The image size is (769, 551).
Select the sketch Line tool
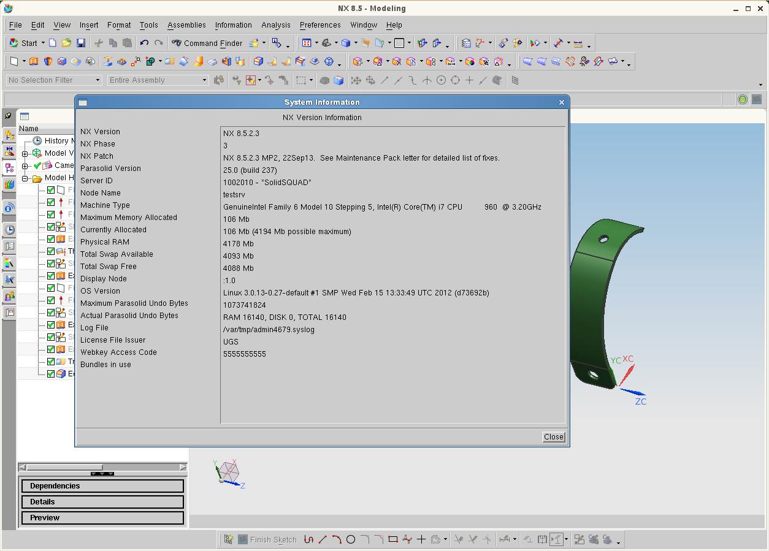[323, 539]
